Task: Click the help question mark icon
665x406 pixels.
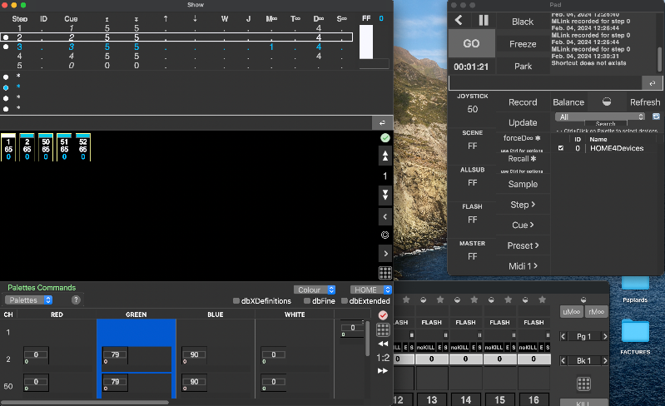Action: [76, 300]
